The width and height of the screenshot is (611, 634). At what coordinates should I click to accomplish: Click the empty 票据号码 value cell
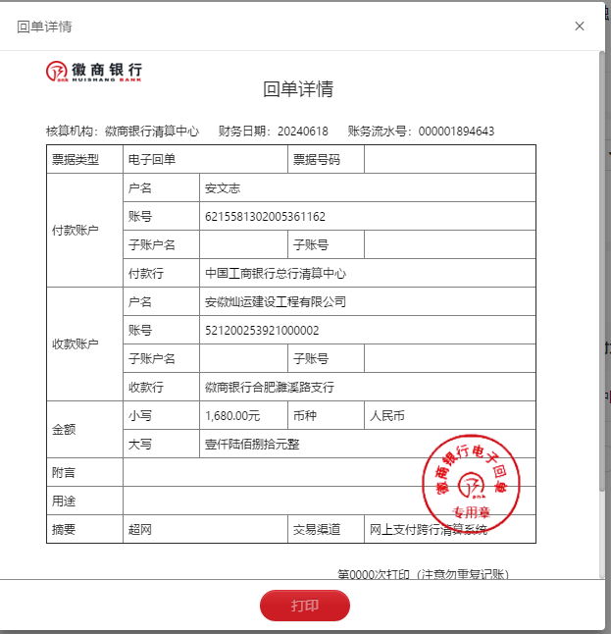click(x=449, y=160)
